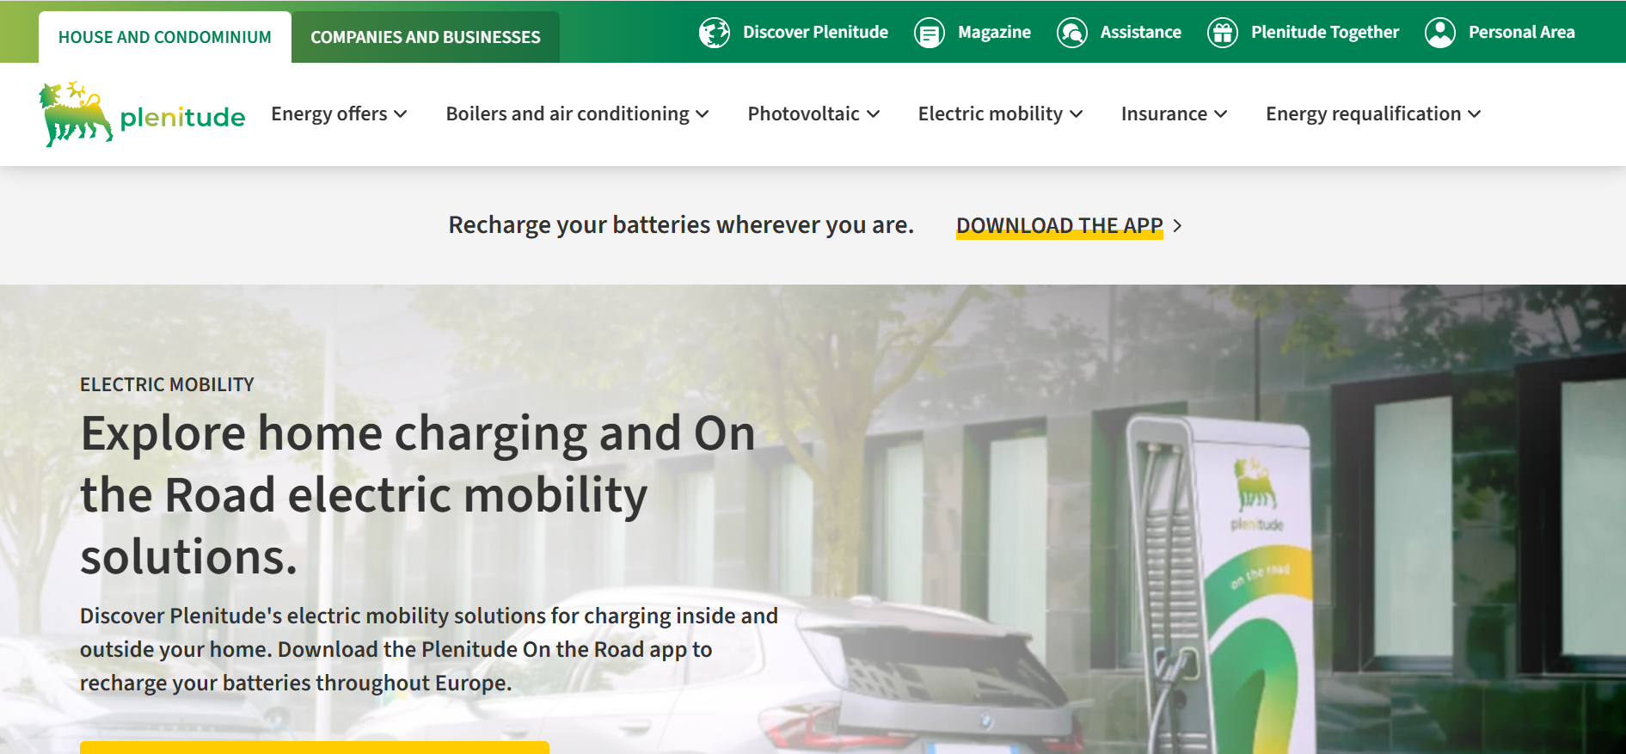
Task: Click the DOWNLOAD THE APP link
Action: [x=1059, y=225]
